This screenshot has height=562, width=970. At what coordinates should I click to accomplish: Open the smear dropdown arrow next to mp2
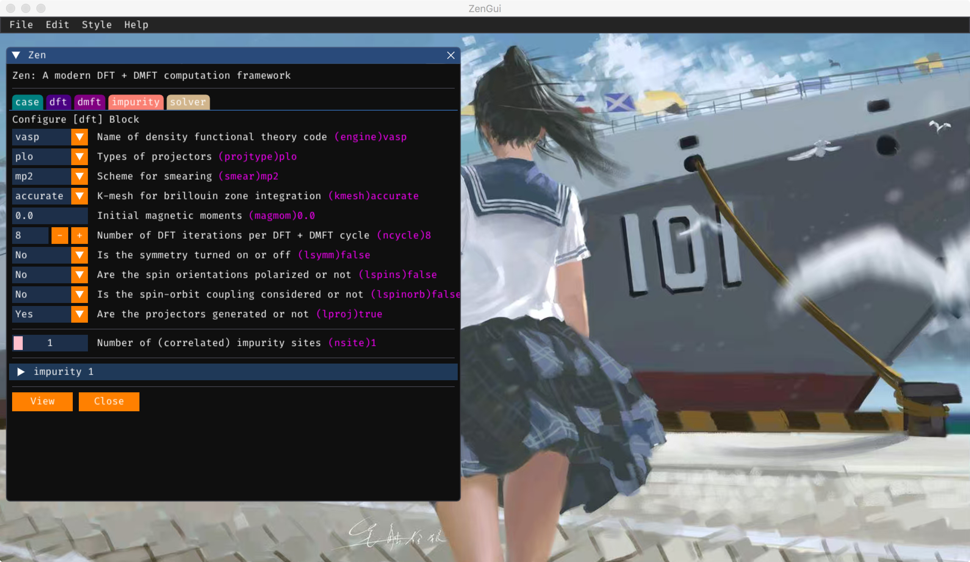click(80, 176)
